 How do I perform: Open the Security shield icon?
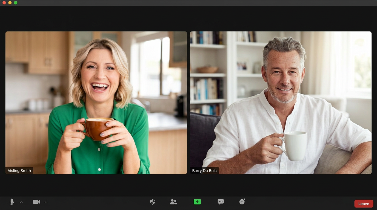tap(153, 202)
